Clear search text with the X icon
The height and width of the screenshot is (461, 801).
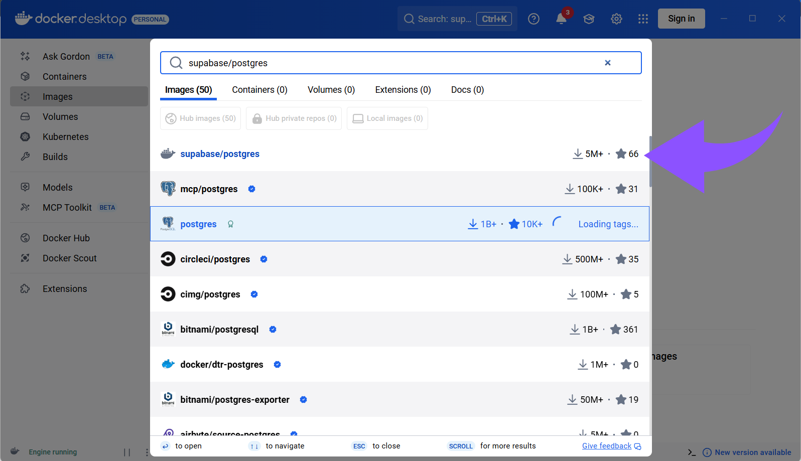[x=607, y=63]
